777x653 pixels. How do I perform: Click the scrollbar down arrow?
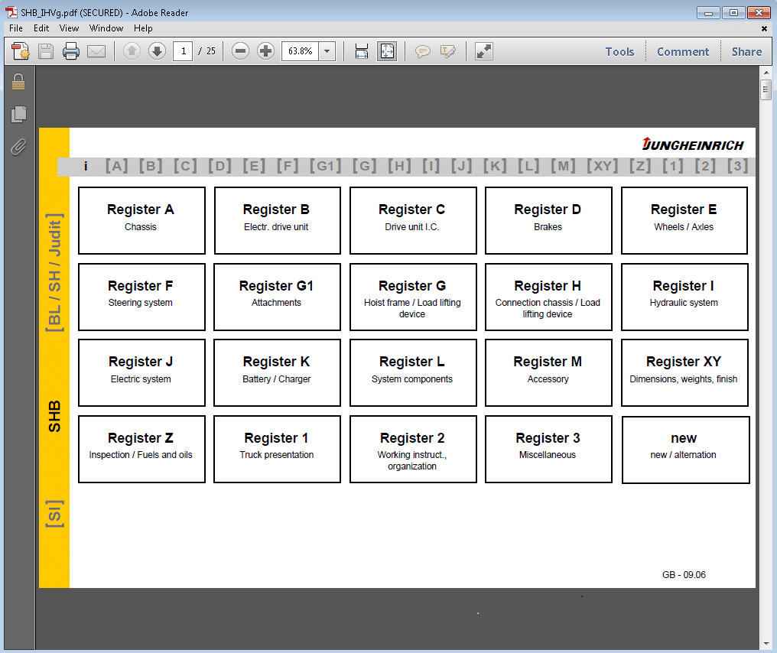click(x=766, y=644)
